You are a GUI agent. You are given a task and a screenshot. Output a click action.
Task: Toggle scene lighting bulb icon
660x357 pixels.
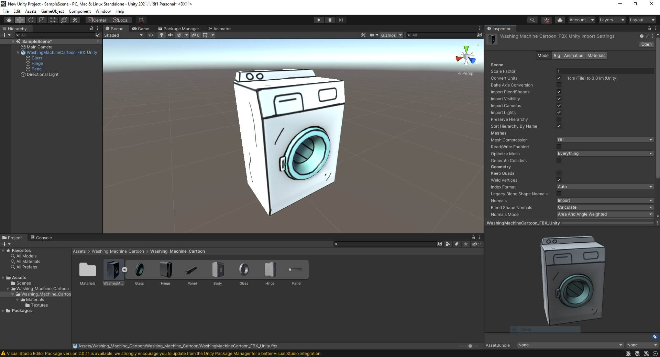(161, 35)
